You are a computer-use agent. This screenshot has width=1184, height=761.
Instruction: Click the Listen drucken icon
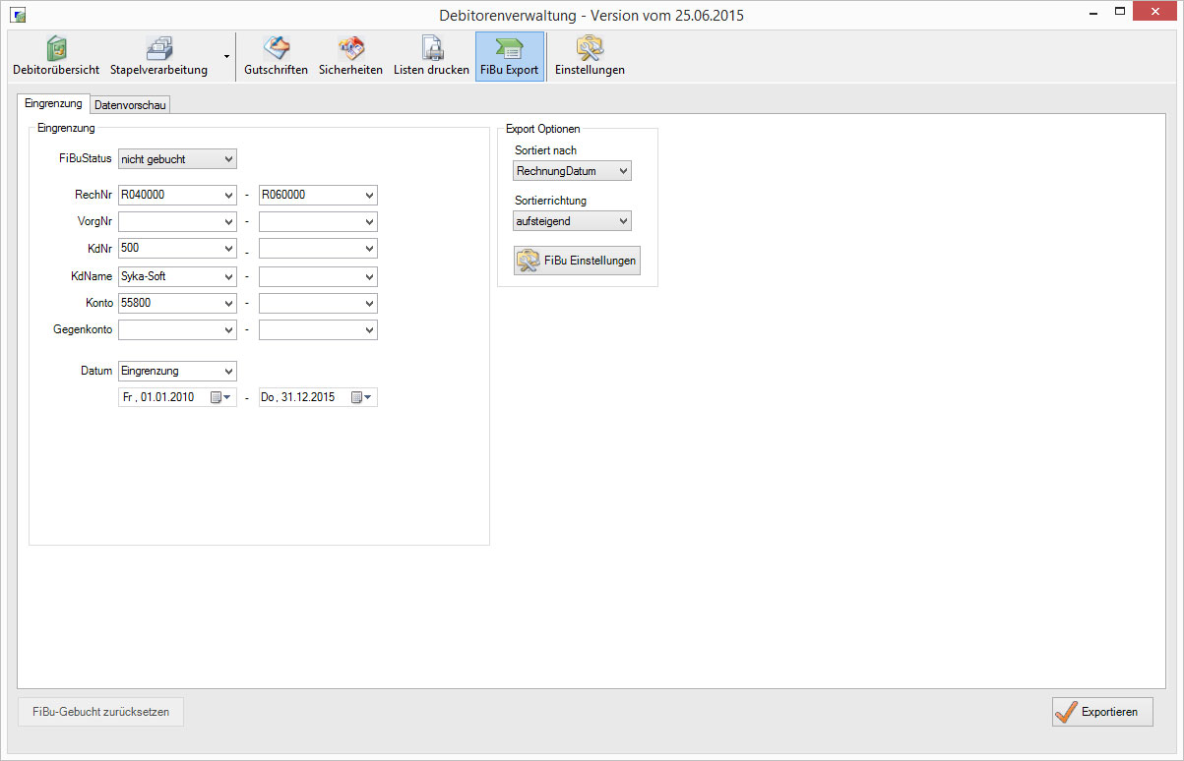pos(431,48)
